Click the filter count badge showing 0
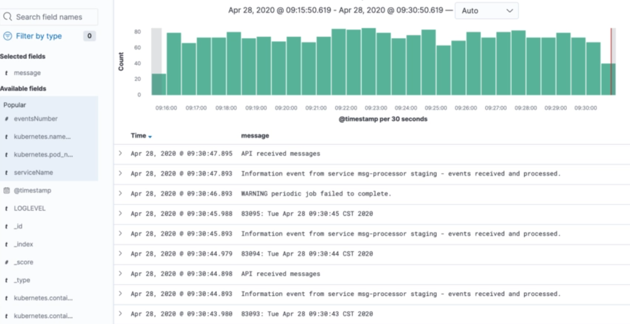630x324 pixels. click(x=89, y=36)
